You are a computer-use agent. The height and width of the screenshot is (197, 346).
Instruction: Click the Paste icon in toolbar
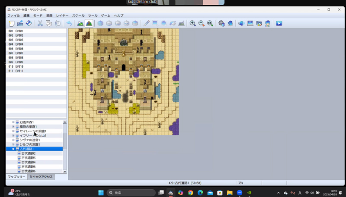tap(58, 23)
